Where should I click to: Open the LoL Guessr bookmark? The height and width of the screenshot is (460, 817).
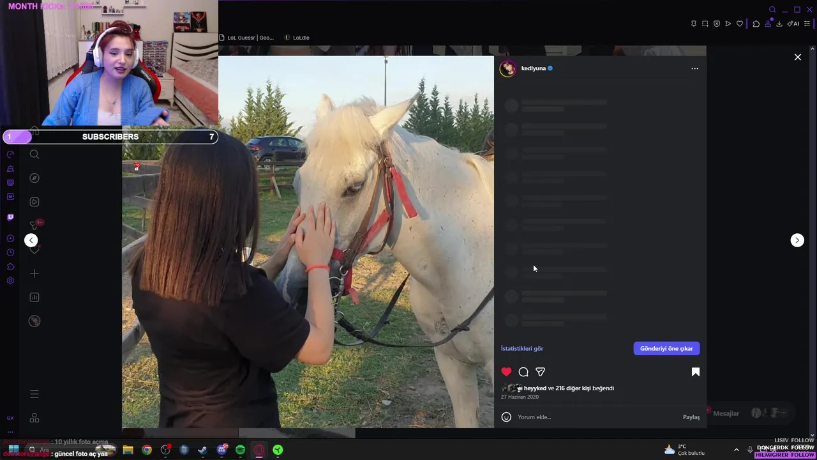pos(246,38)
